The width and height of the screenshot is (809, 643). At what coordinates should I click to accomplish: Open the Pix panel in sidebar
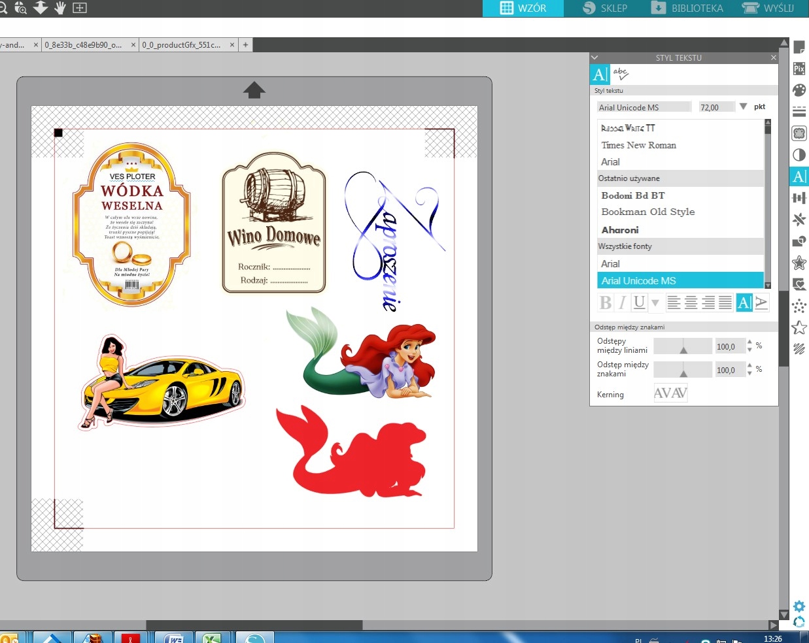pyautogui.click(x=799, y=69)
